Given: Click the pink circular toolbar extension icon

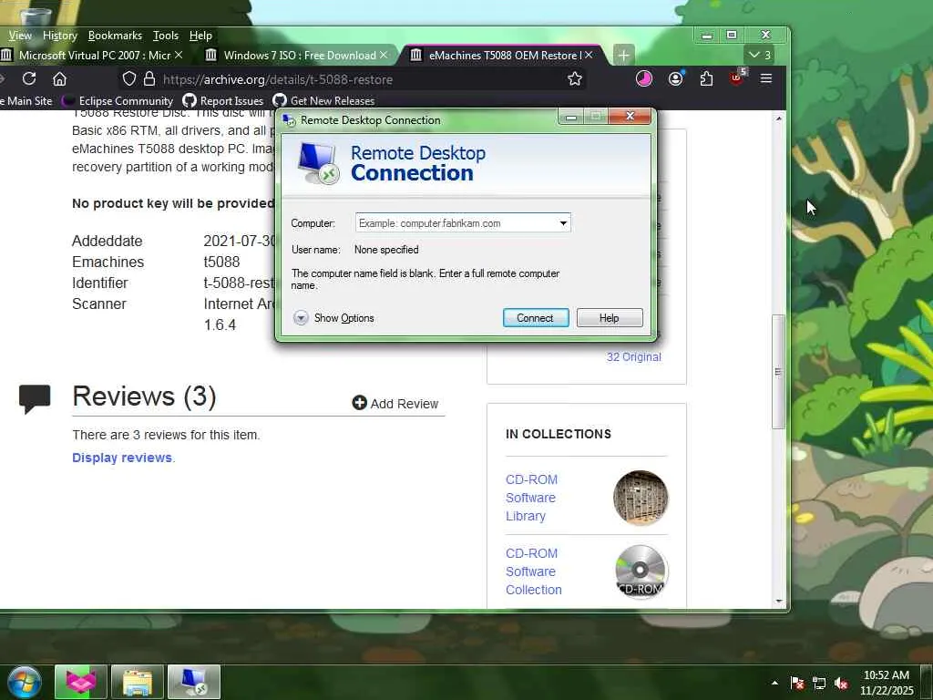Looking at the screenshot, I should (x=644, y=78).
